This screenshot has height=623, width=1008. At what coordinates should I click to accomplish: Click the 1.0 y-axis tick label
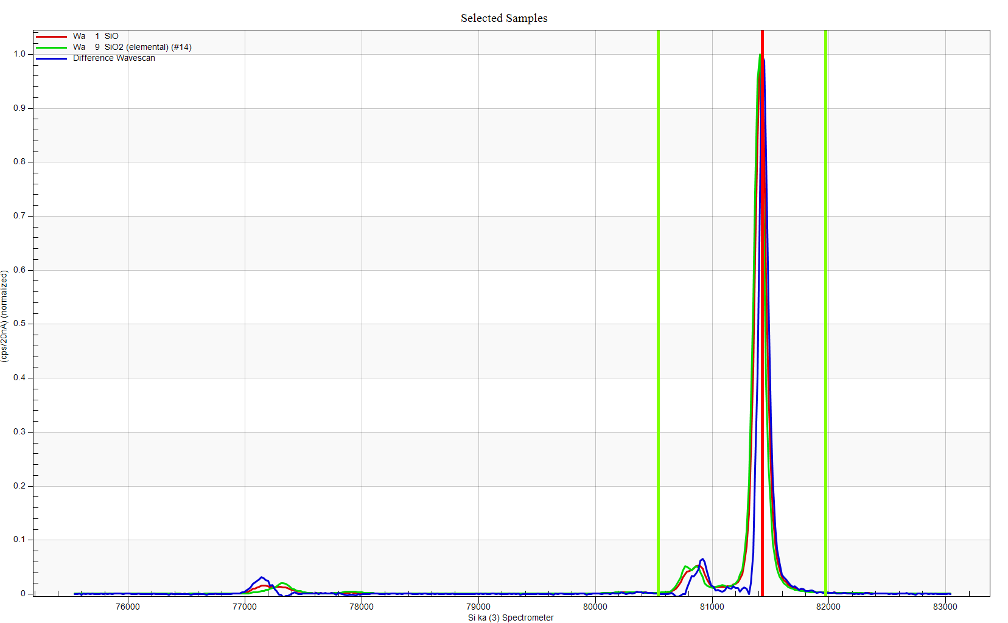click(19, 54)
